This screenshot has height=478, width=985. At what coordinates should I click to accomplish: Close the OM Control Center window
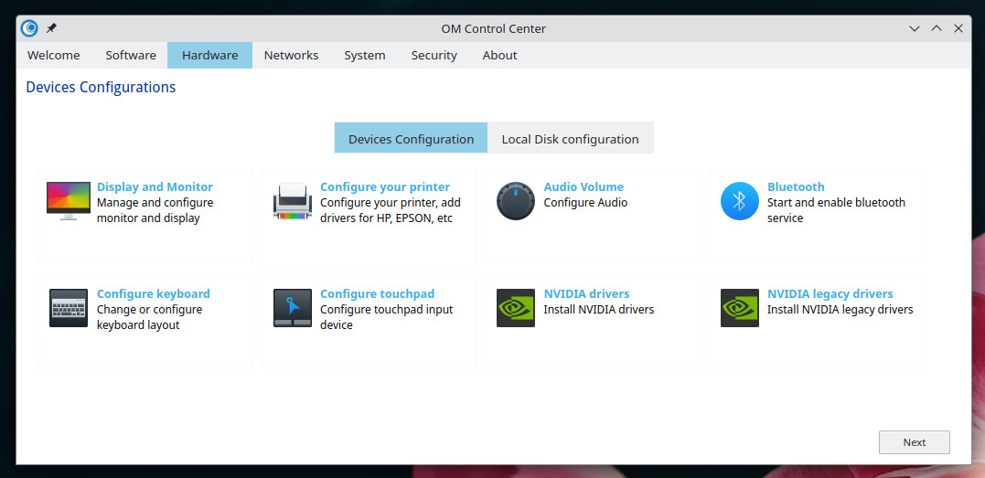tap(958, 28)
